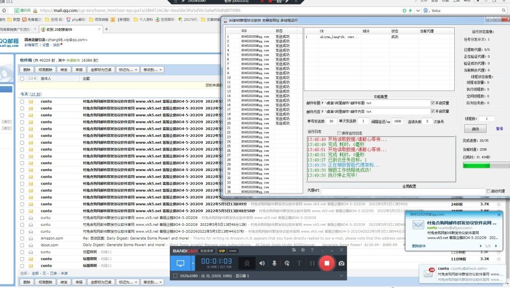510x288 pixels.
Task: Mute the Bandicam speaker sound icon
Action: click(262, 263)
